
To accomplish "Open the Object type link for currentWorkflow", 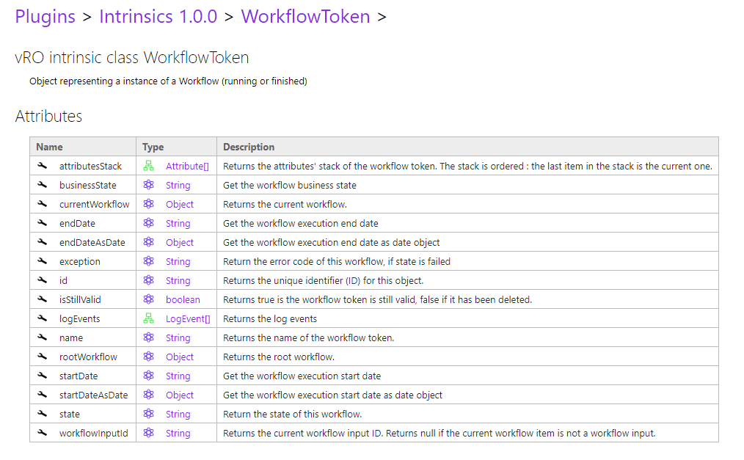I will pos(180,205).
